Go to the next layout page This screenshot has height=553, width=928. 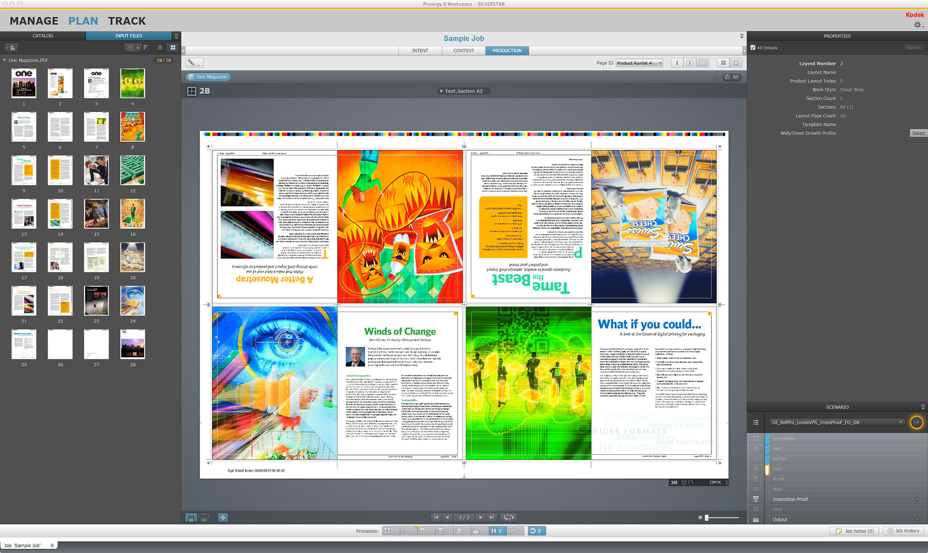(480, 518)
